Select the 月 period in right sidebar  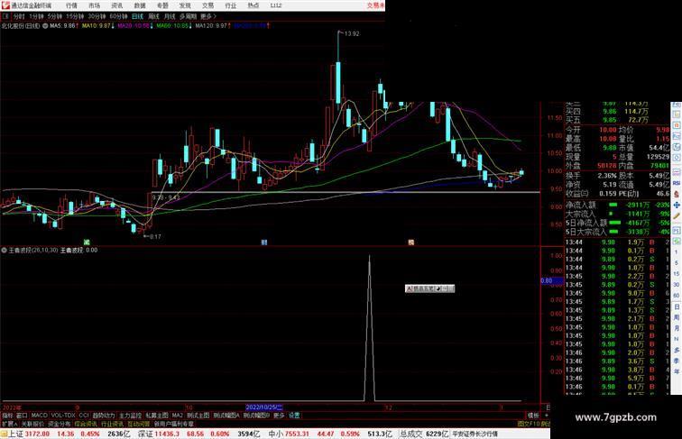[x=677, y=328]
